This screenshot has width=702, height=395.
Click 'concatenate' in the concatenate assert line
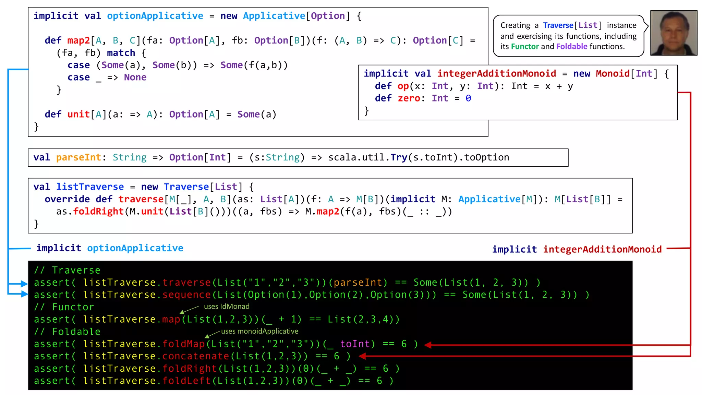(196, 357)
